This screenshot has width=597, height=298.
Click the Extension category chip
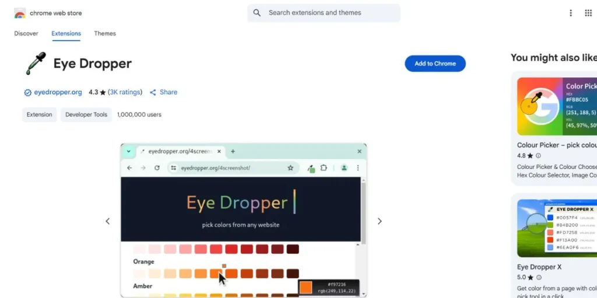point(39,115)
